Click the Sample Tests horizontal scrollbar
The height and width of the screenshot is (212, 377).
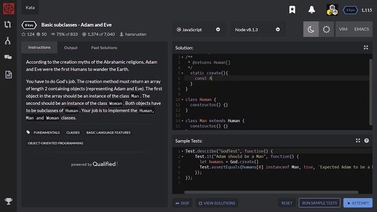(x=271, y=192)
